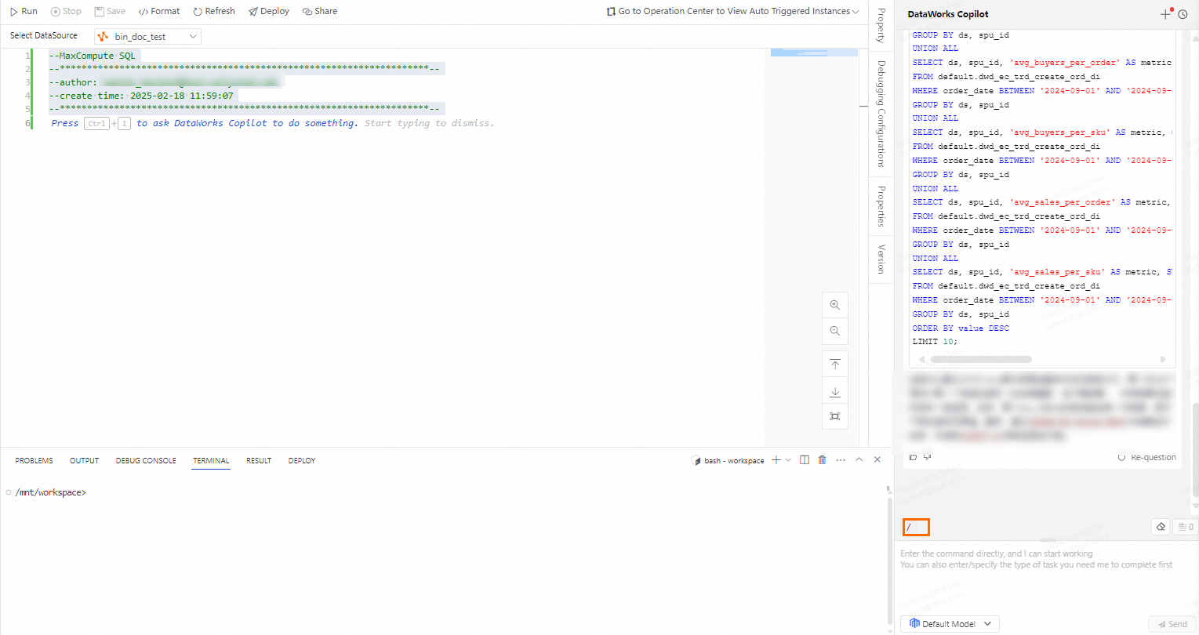Viewport: 1199px width, 635px height.
Task: Switch to the OUTPUT tab
Action: tap(84, 461)
